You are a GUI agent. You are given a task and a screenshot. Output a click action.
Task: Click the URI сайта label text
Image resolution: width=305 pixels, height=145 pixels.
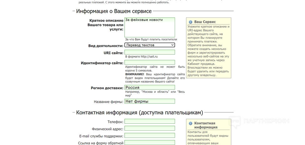coord(113,53)
